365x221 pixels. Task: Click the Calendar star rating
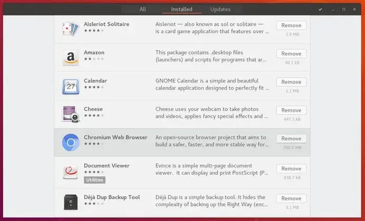pos(94,87)
